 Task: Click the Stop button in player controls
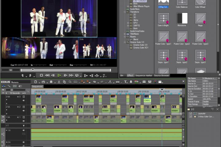point(41,75)
